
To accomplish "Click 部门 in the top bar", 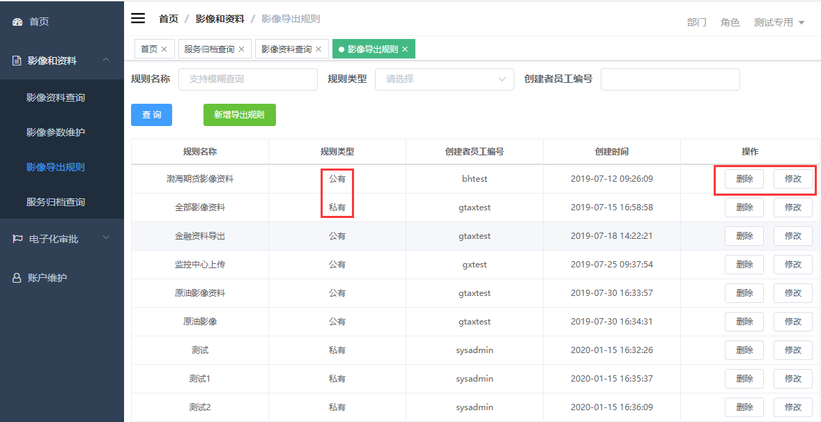I will coord(696,22).
